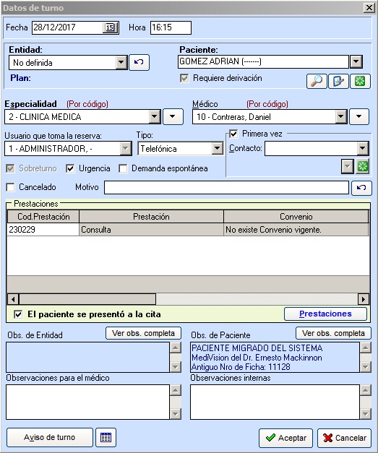The height and width of the screenshot is (453, 378).
Task: Clear Motivo field with undo icon
Action: (x=361, y=188)
